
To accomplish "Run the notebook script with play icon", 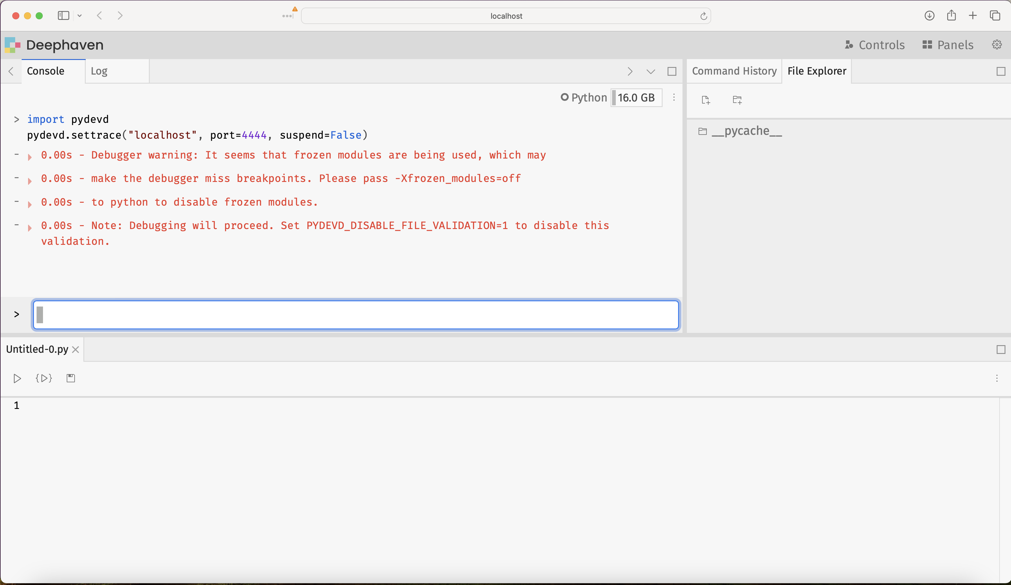I will click(17, 378).
